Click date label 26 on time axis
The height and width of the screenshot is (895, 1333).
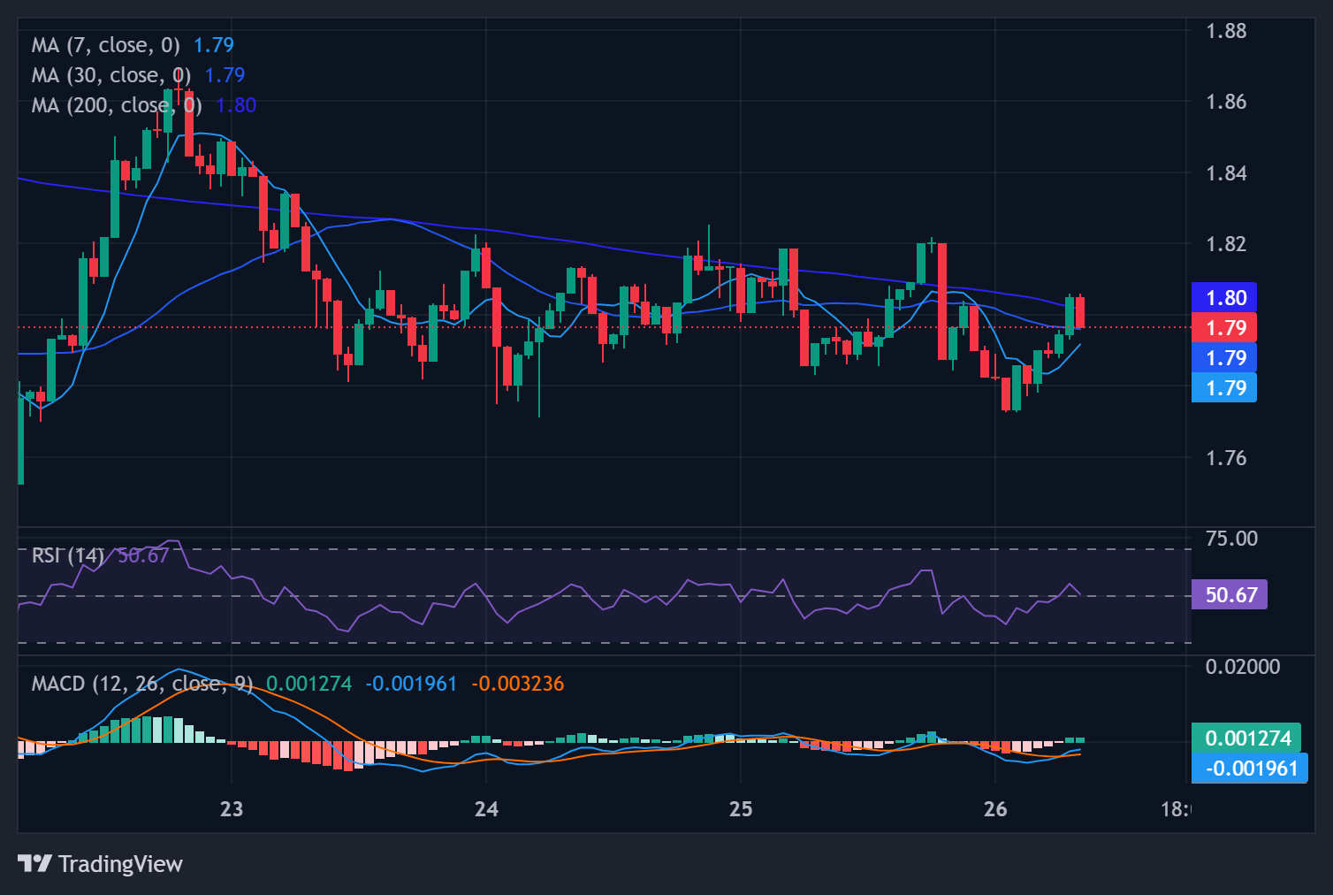995,809
